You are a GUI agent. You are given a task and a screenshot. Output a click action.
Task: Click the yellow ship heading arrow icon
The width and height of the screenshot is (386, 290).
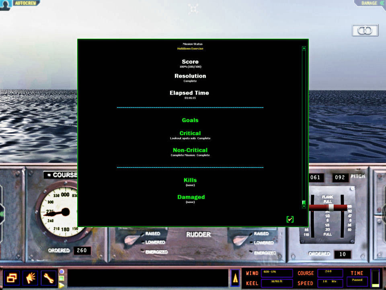coord(235,278)
